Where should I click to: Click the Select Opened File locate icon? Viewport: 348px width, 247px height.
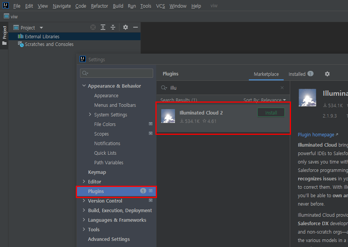(93, 27)
